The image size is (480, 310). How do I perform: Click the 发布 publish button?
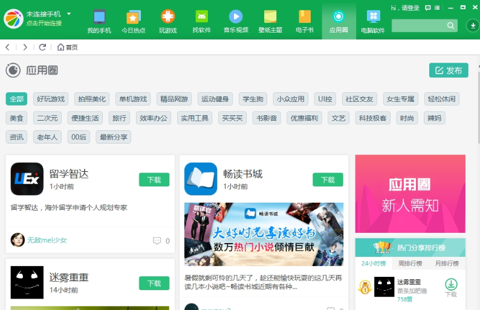pyautogui.click(x=449, y=70)
